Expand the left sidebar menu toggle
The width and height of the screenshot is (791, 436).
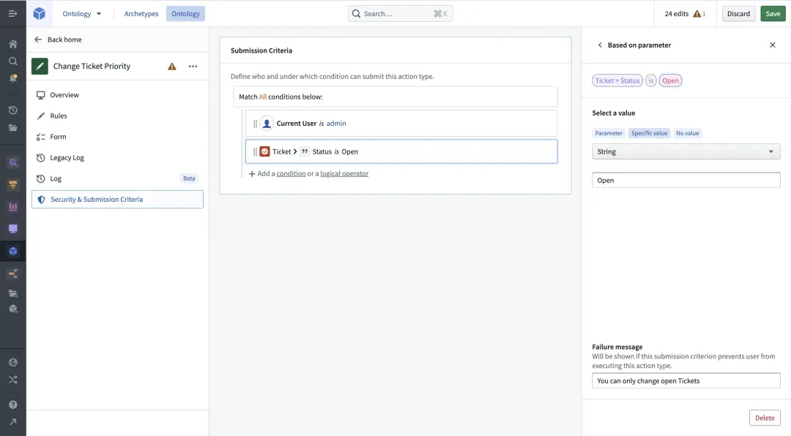(12, 14)
